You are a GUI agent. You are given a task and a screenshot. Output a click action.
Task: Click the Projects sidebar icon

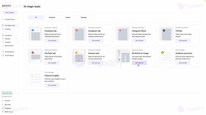3,29
